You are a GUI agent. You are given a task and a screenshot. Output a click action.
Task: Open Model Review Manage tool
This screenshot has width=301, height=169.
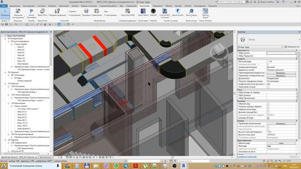click(96, 13)
